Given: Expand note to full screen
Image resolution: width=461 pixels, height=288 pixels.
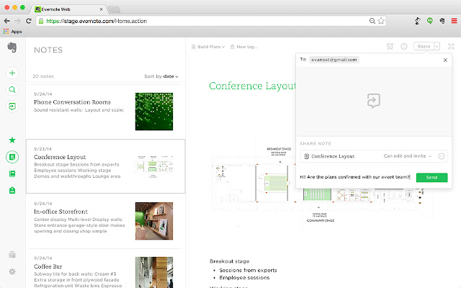Looking at the screenshot, I should pos(451,46).
